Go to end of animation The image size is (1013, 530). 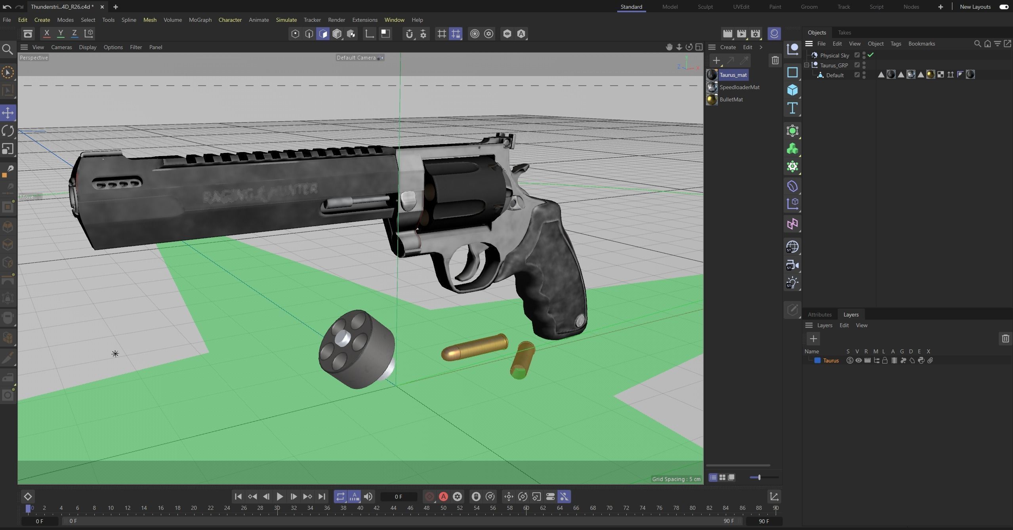(322, 496)
